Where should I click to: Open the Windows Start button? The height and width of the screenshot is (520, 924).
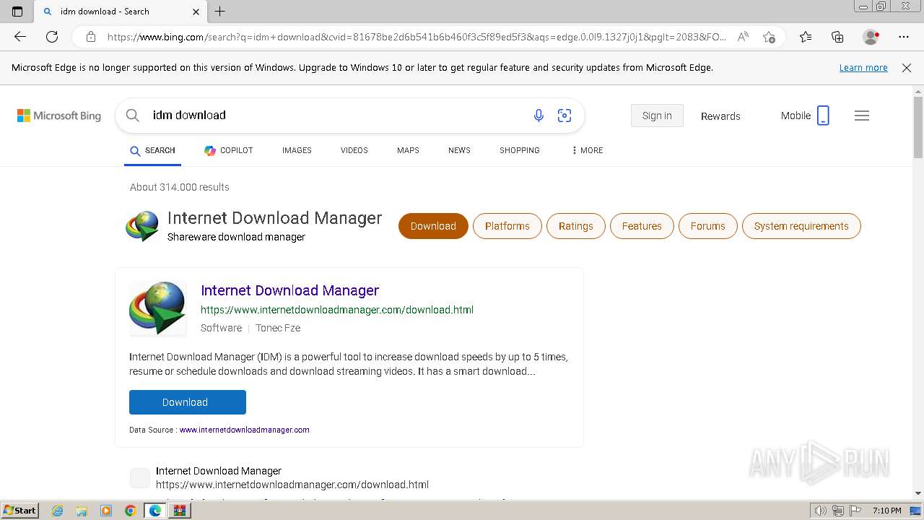click(x=19, y=511)
